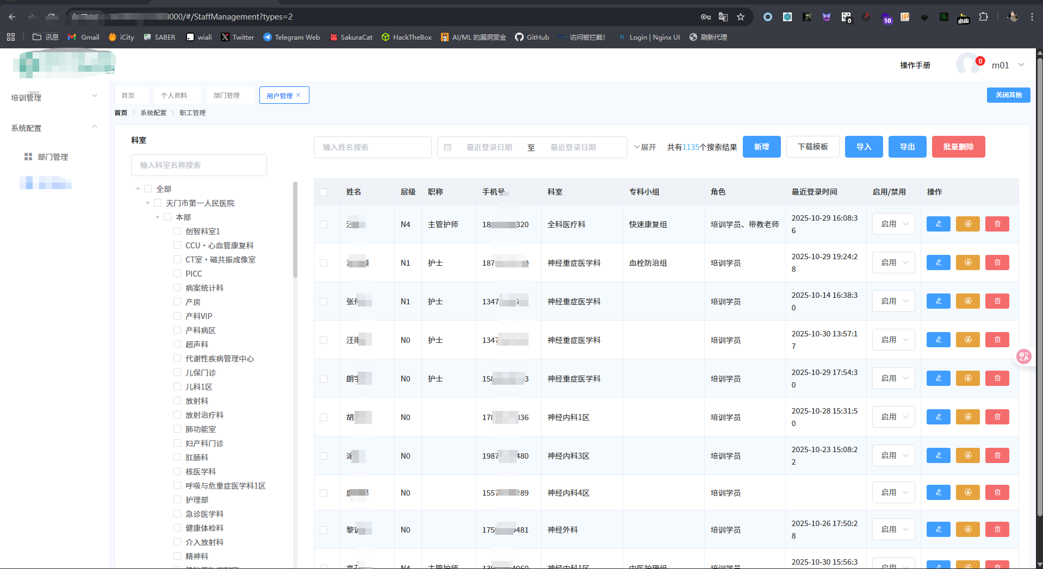Open the GitHub bookmark
The height and width of the screenshot is (569, 1043).
click(x=532, y=37)
